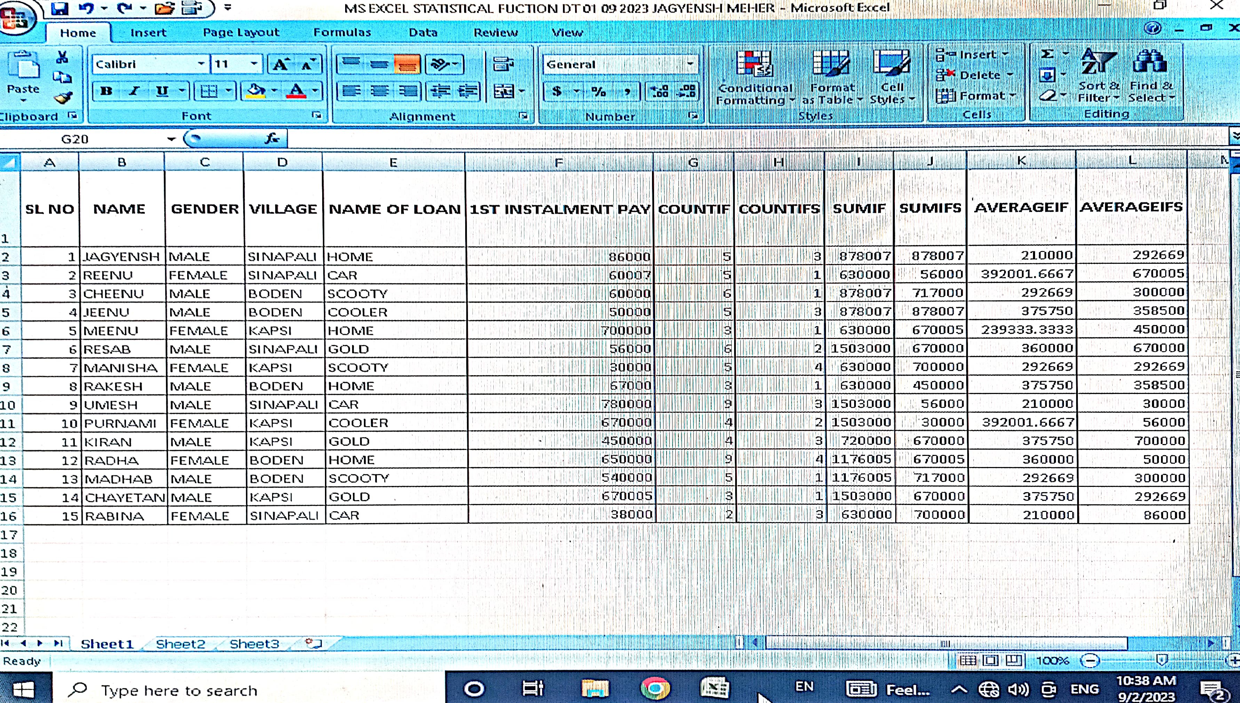Viewport: 1240px width, 703px height.
Task: Open the Formulas ribbon tab
Action: (342, 32)
